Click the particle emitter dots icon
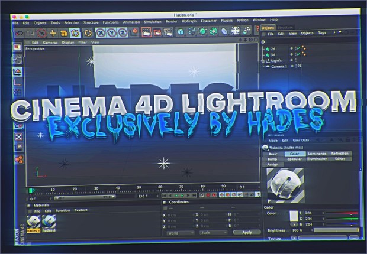This screenshot has width=367, height=254. coord(246,30)
